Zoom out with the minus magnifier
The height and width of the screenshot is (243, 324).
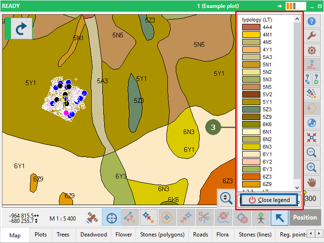click(312, 152)
